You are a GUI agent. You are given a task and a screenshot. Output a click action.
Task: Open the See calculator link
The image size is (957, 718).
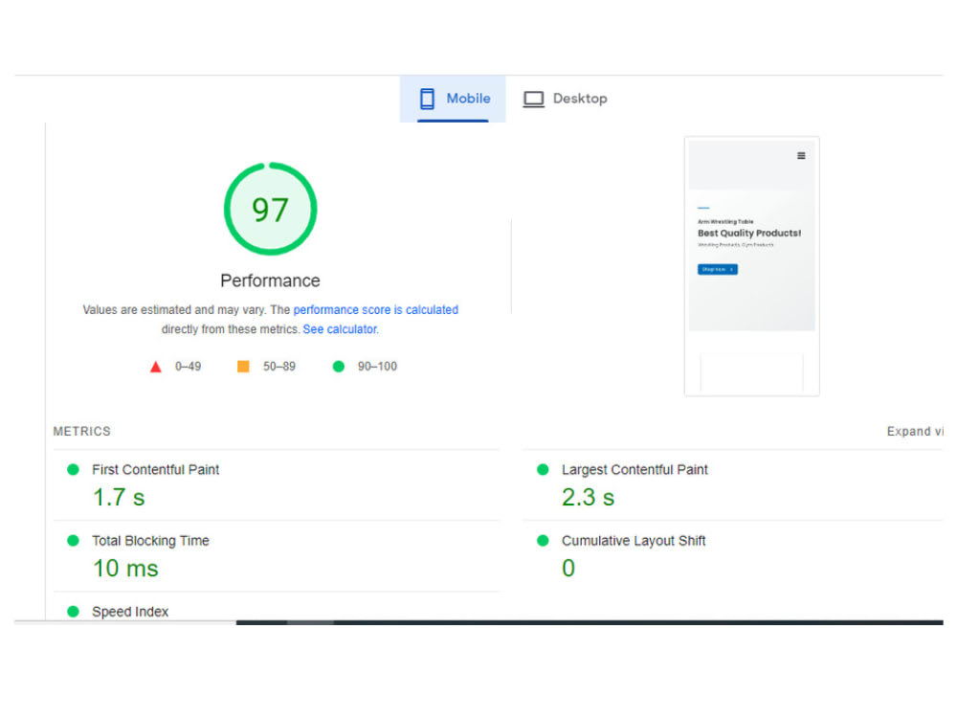(339, 328)
